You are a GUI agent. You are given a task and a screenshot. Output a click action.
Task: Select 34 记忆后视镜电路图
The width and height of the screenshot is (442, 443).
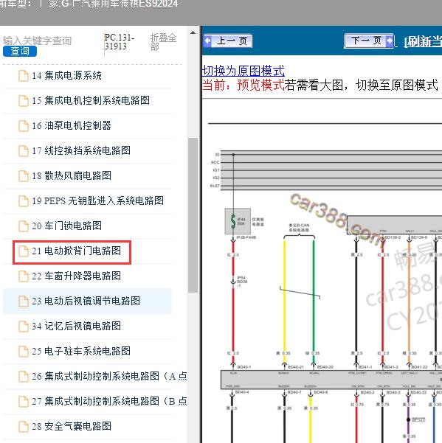76,326
